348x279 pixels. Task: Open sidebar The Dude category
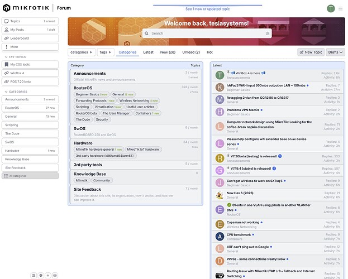30,133
